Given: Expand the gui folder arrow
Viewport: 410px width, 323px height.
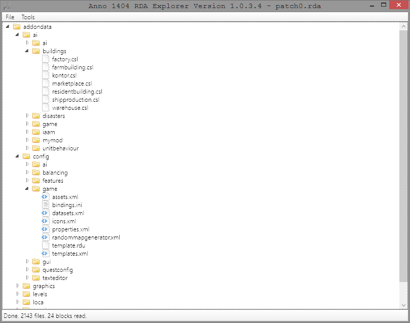Looking at the screenshot, I should (27, 261).
